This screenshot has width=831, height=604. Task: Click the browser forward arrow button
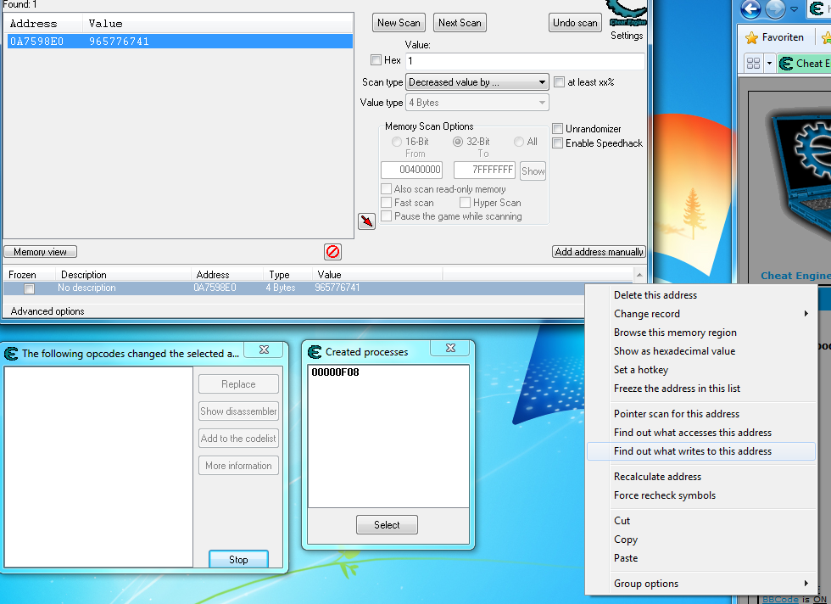point(775,9)
